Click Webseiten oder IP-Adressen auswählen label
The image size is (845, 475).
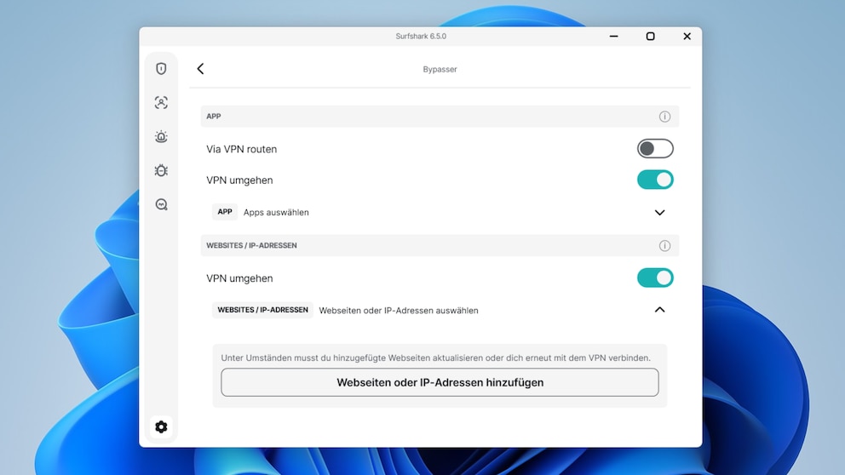[x=399, y=310]
